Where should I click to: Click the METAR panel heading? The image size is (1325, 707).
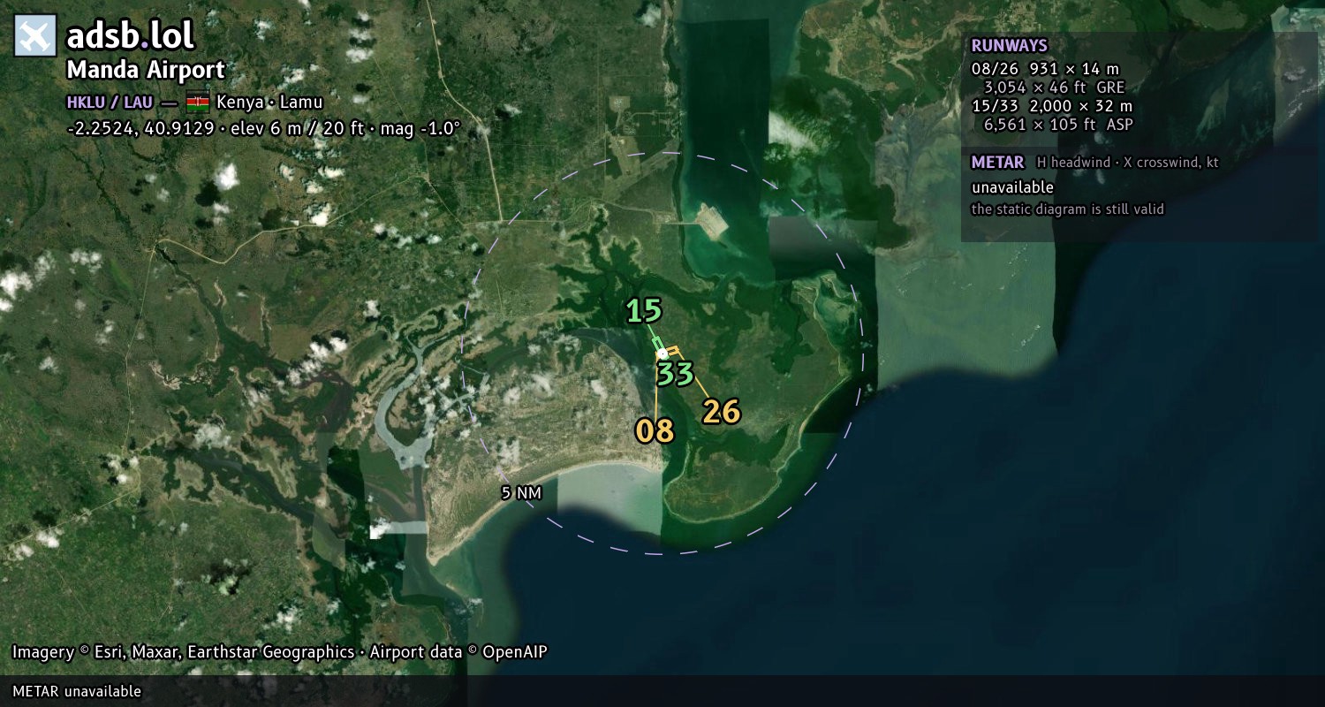click(997, 163)
